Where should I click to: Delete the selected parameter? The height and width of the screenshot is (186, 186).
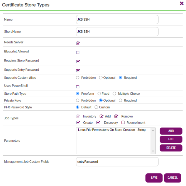171,148
